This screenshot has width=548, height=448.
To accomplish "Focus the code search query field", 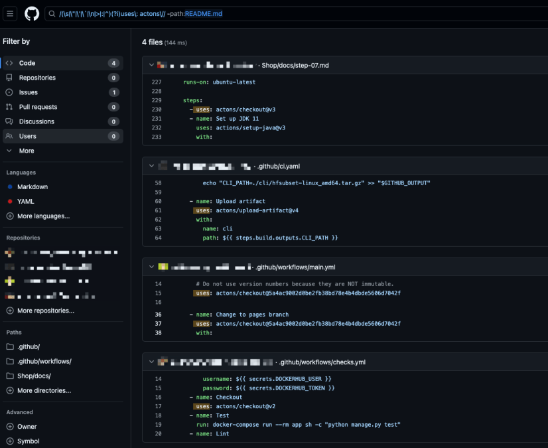I will click(x=297, y=14).
